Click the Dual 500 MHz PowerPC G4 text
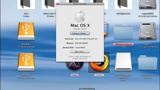This screenshot has width=160, height=90. [86, 39]
